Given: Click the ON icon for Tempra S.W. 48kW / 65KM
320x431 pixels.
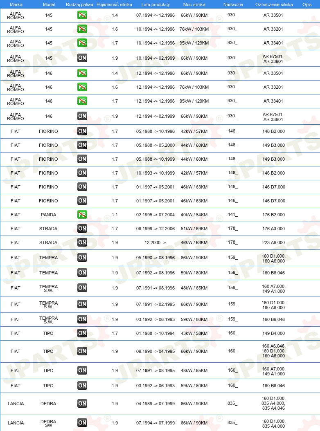Looking at the screenshot, I should coord(82,288).
